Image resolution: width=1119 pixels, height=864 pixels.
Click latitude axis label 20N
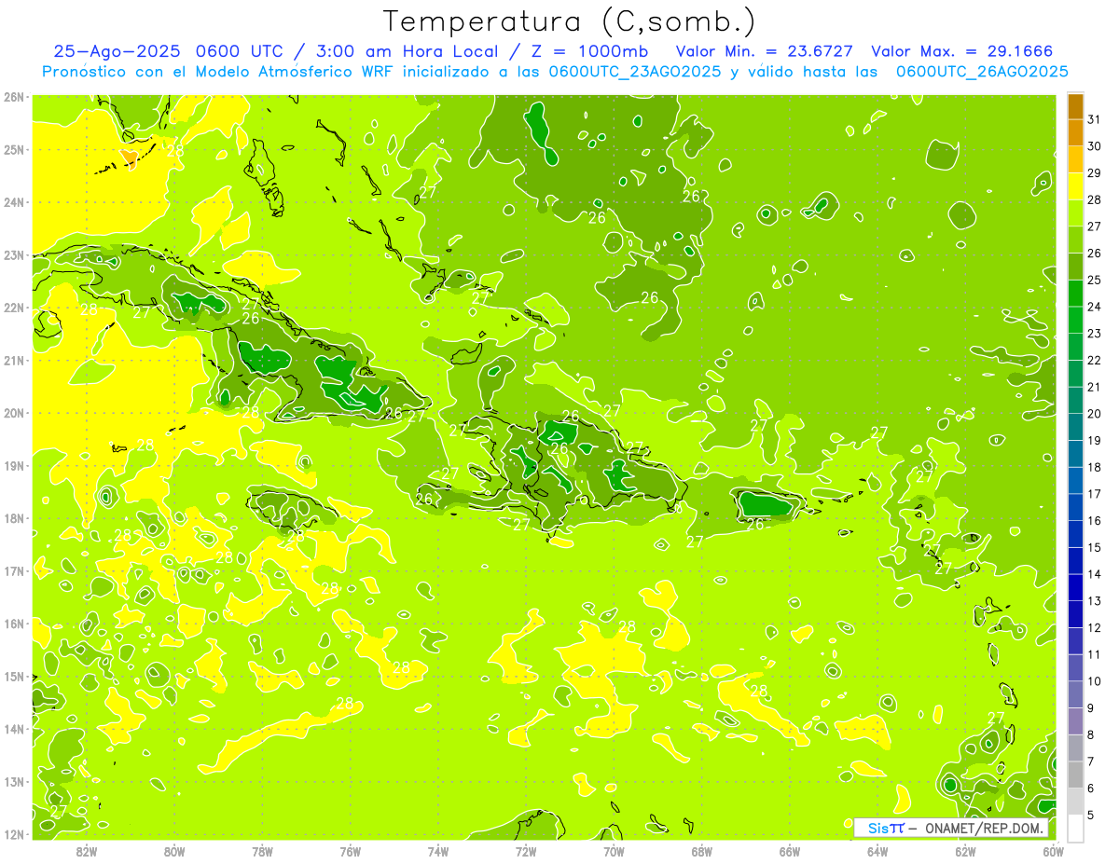tap(13, 413)
